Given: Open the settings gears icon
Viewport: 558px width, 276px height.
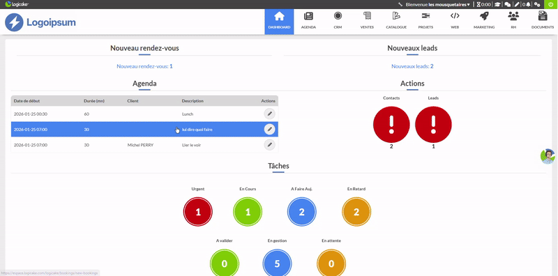Looking at the screenshot, I should [x=537, y=5].
